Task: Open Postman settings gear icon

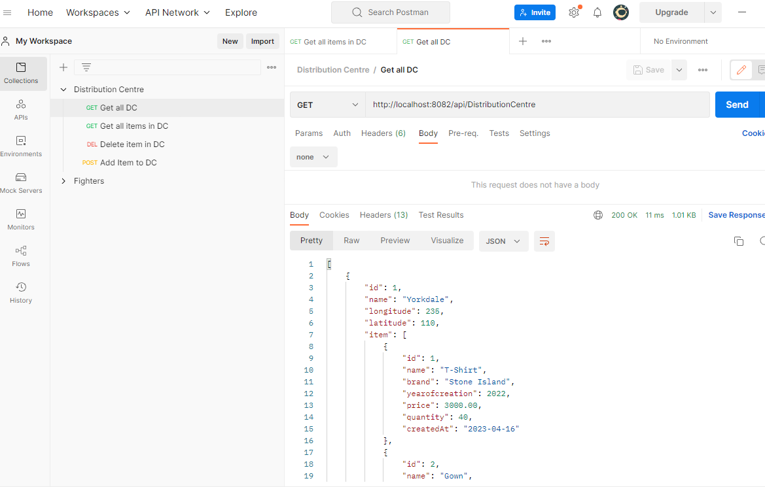Action: click(x=574, y=12)
